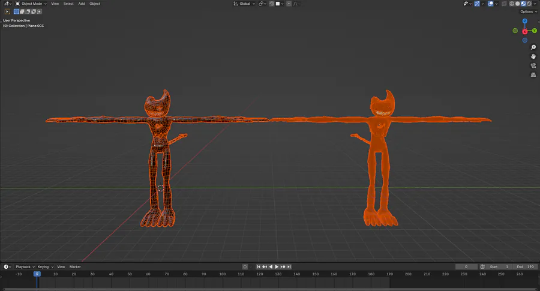The width and height of the screenshot is (540, 291).
Task: Click the End frame field showing 190
Action: (x=525, y=266)
